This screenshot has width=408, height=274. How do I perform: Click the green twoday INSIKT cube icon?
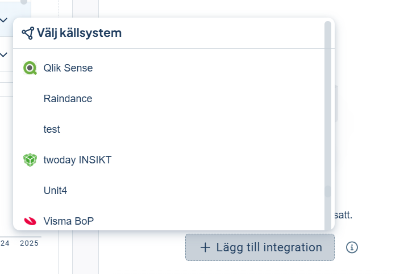coord(30,160)
